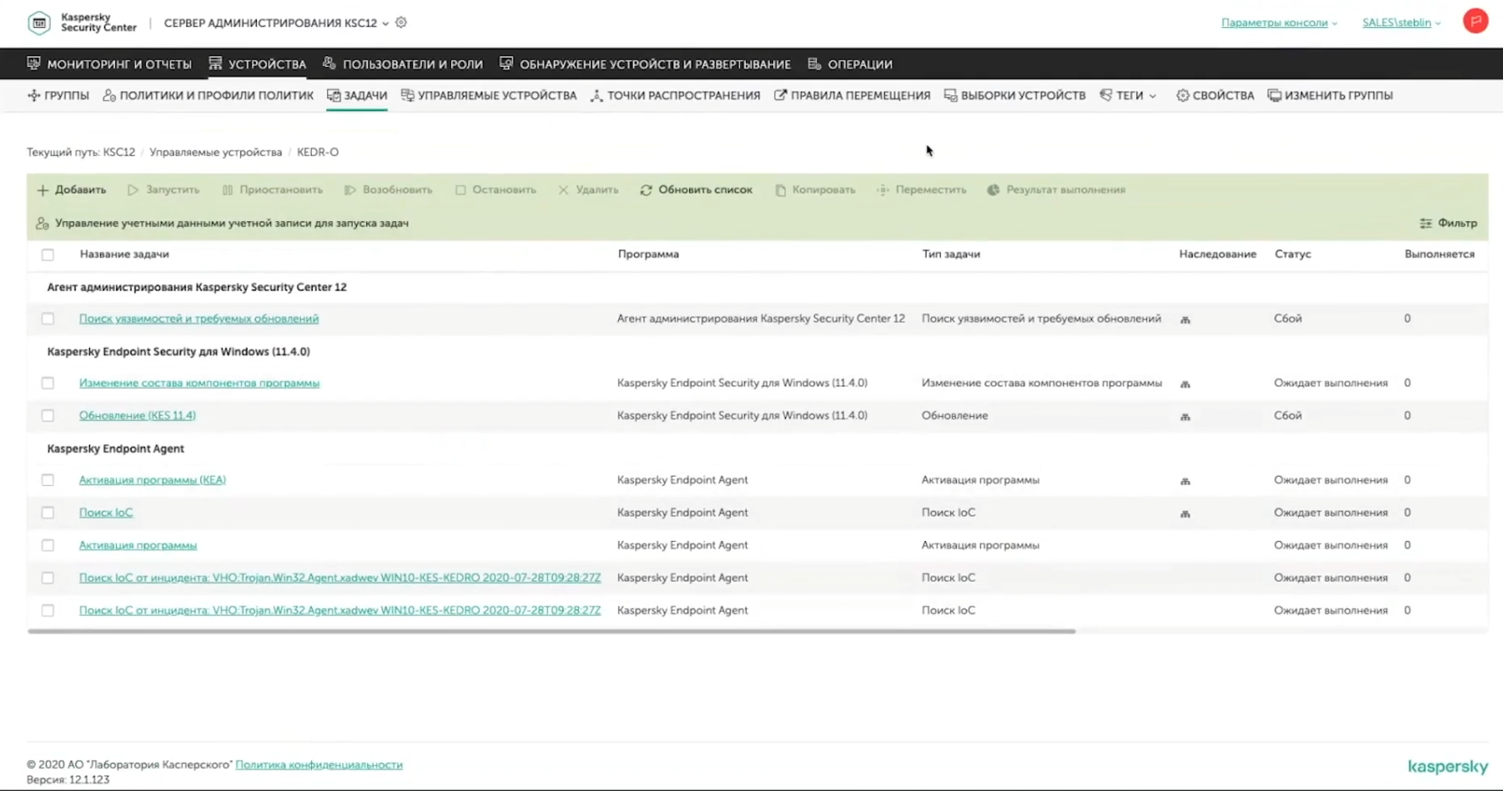Click the red notifications flag icon
The width and height of the screenshot is (1503, 791).
click(x=1475, y=21)
